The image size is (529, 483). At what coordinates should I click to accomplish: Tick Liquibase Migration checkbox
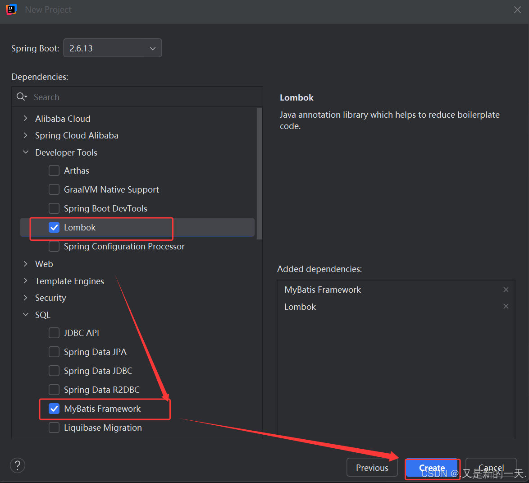click(x=54, y=428)
